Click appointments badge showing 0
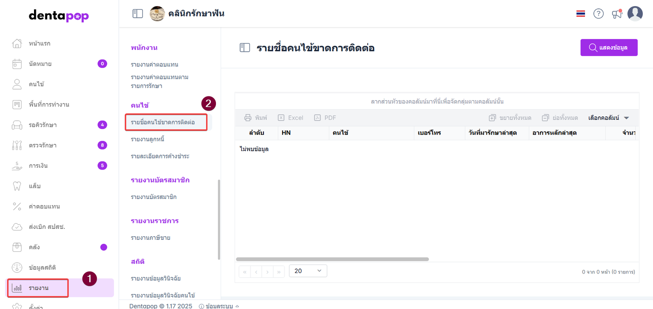Image resolution: width=653 pixels, height=309 pixels. pyautogui.click(x=102, y=64)
